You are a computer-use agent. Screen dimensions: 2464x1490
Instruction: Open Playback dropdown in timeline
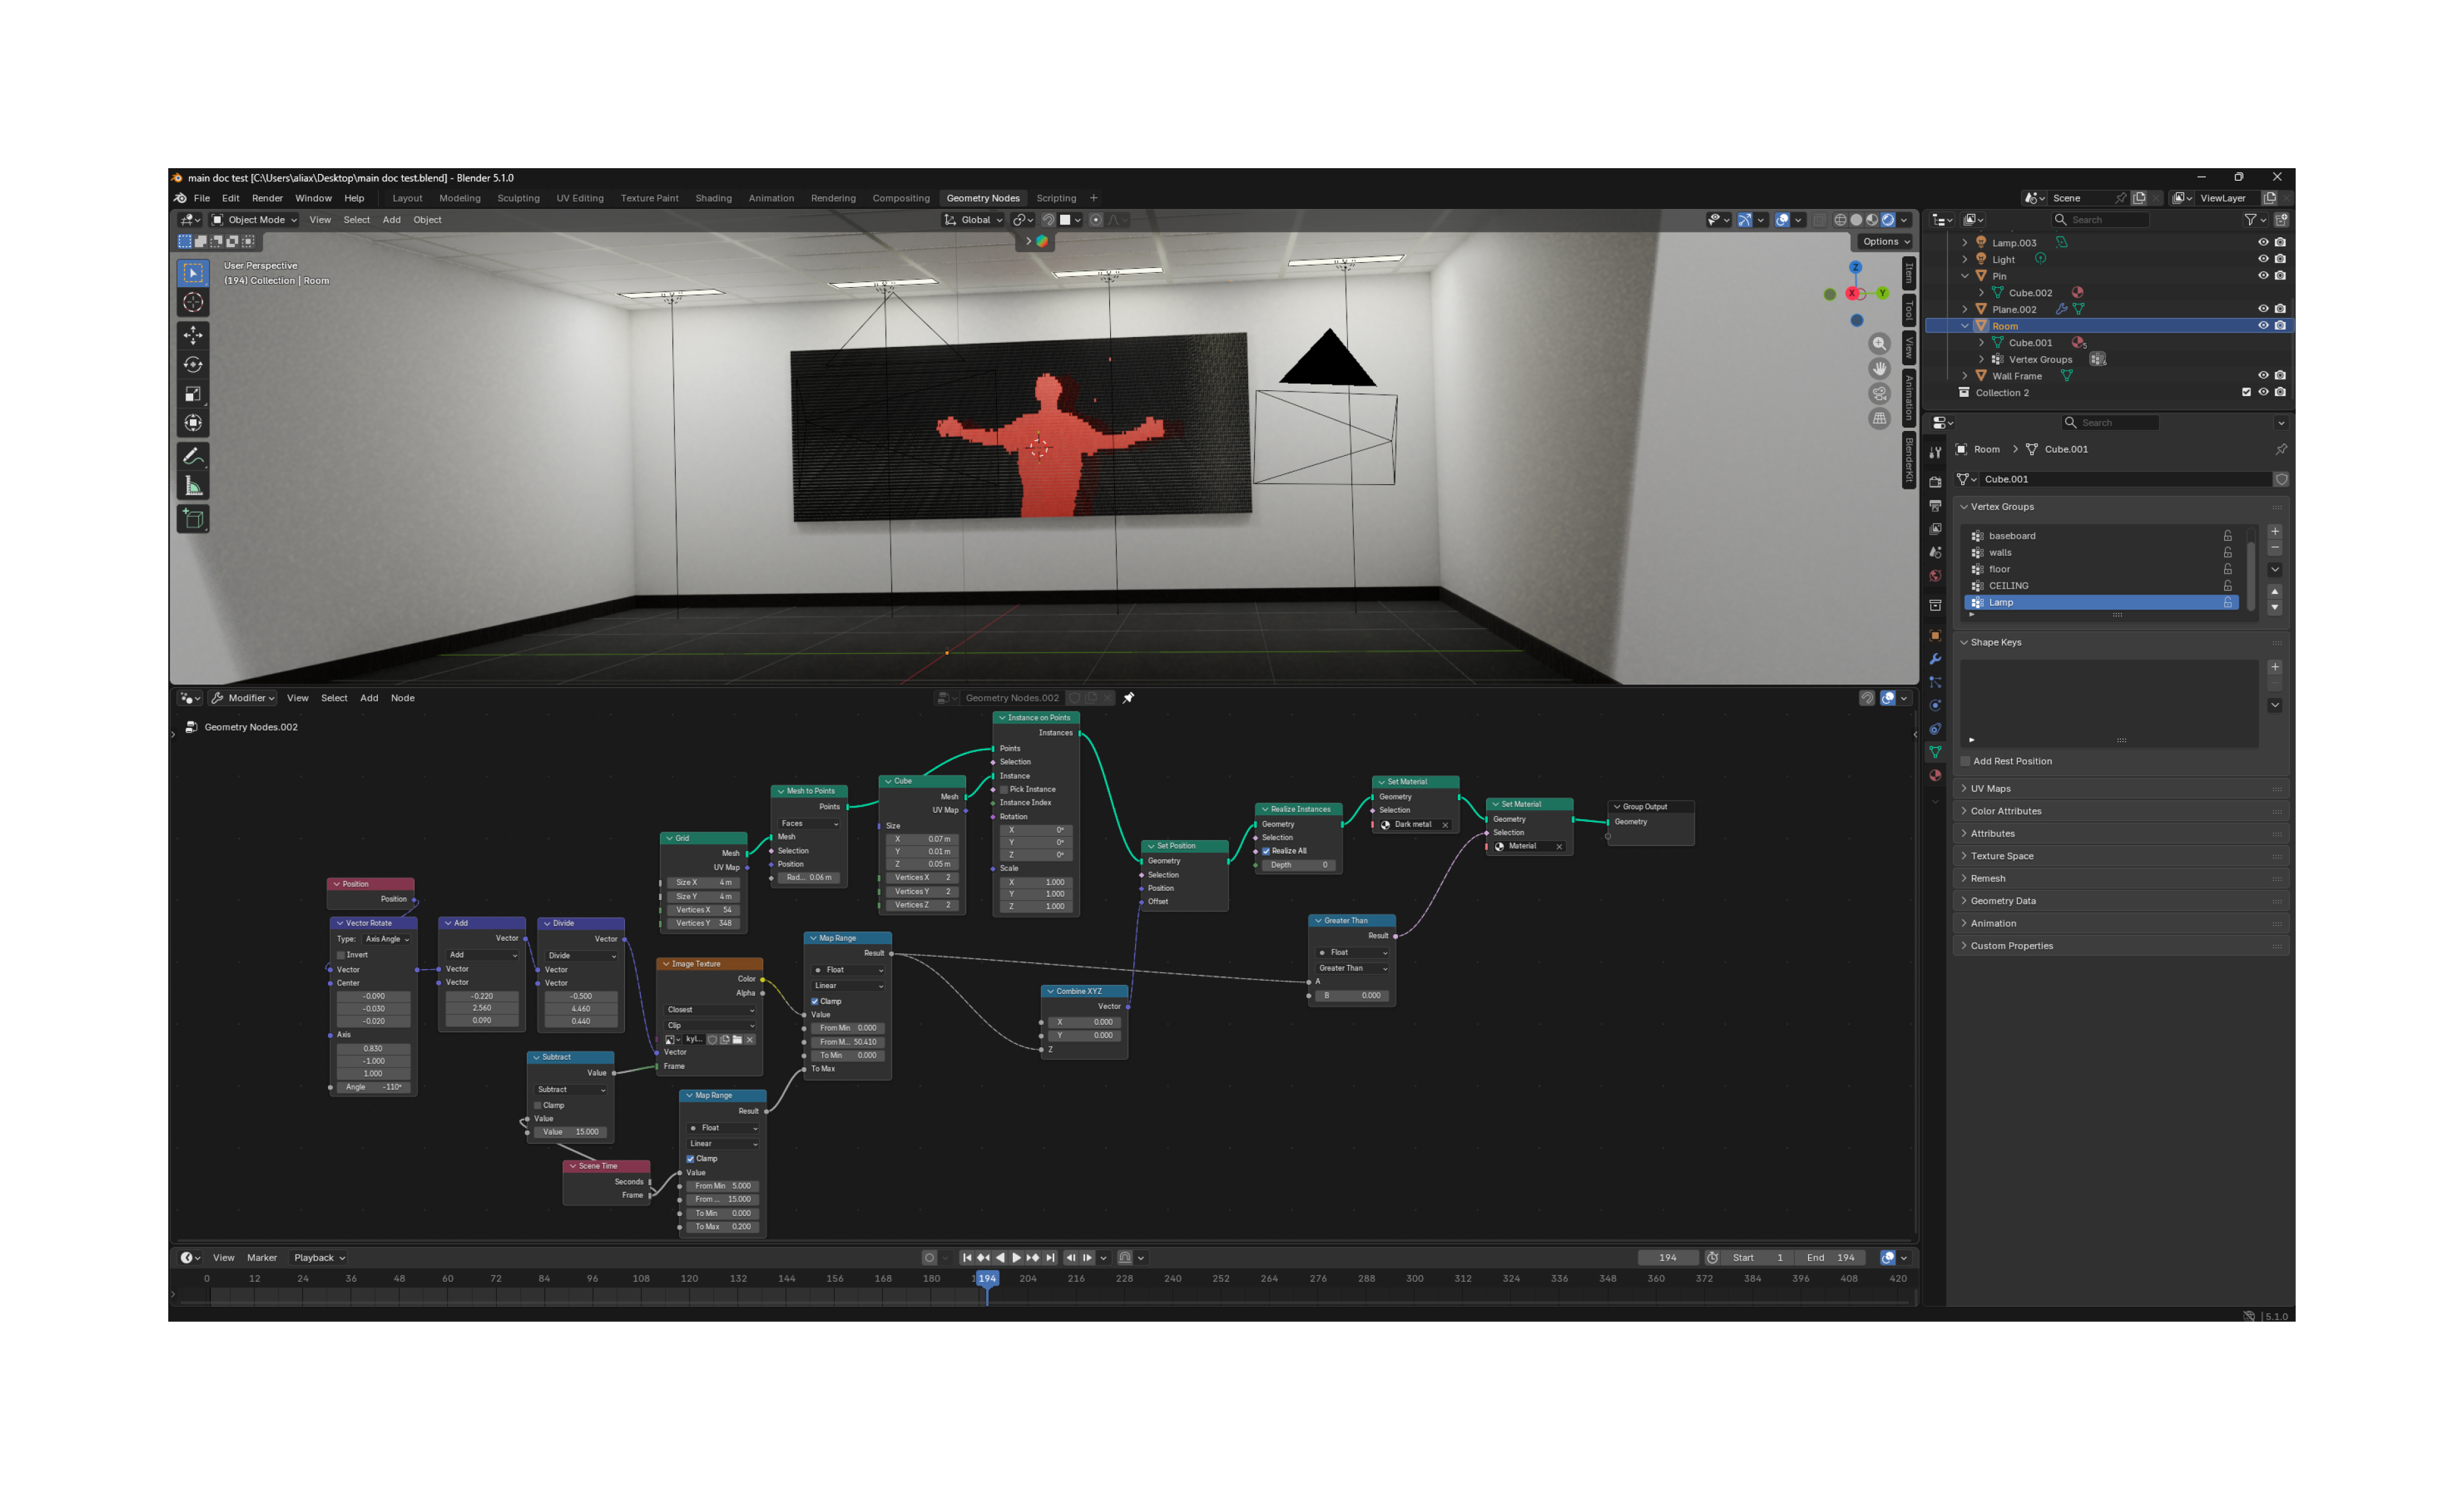click(x=319, y=1258)
